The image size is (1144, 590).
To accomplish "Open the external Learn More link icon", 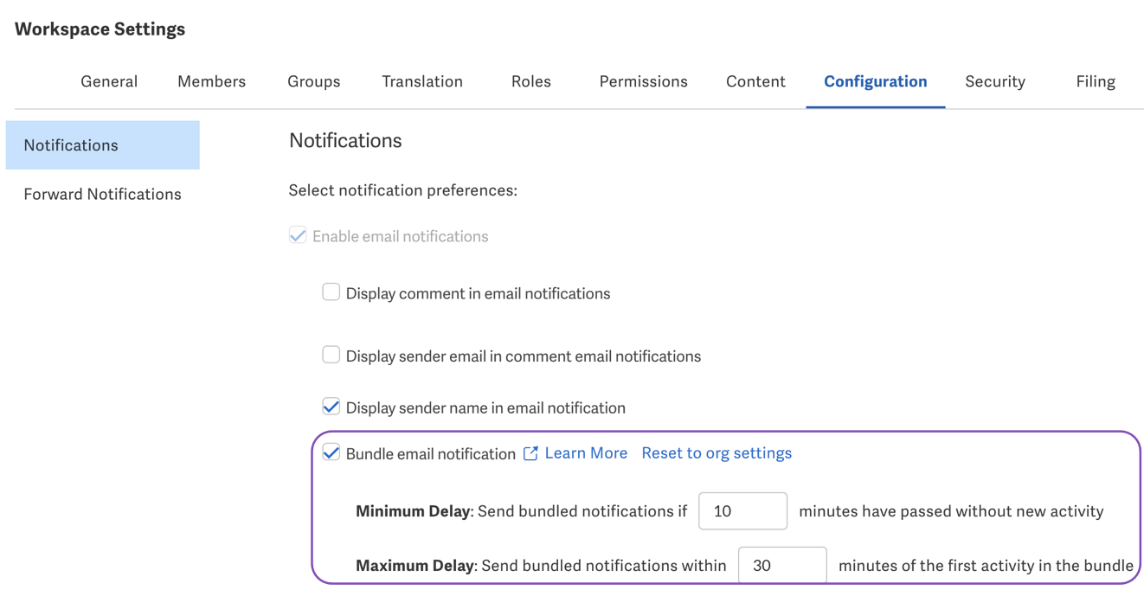I will point(530,452).
